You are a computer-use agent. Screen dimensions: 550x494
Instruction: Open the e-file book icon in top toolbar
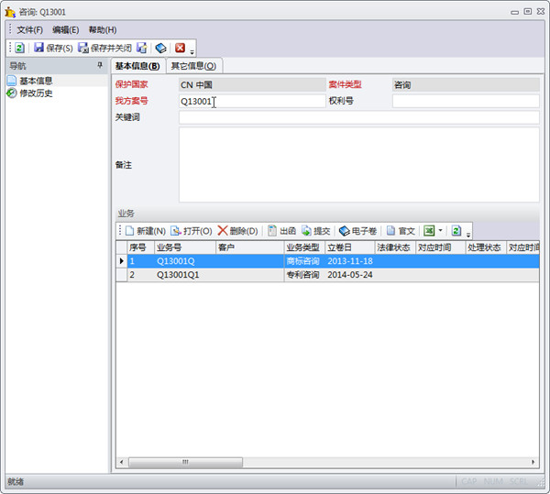point(160,48)
